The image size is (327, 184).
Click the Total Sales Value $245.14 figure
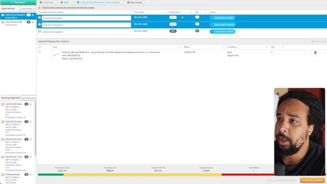coord(62,171)
